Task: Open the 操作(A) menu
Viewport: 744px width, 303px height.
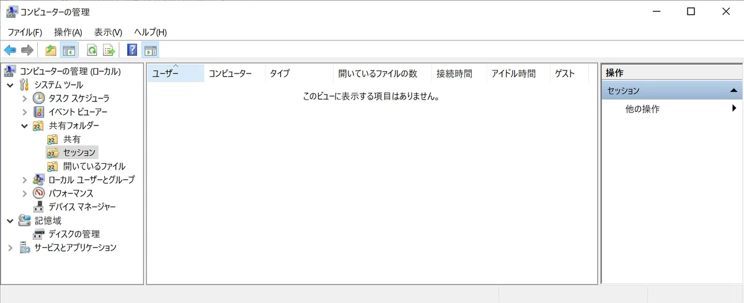Action: pos(68,32)
